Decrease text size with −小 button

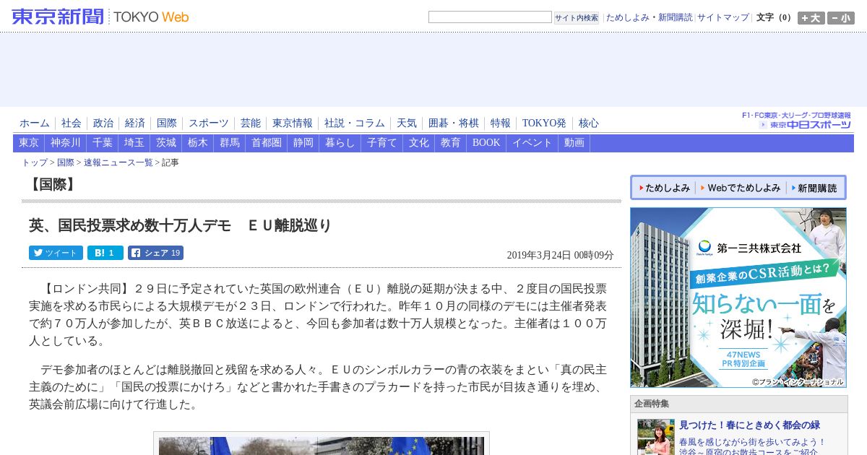[840, 18]
